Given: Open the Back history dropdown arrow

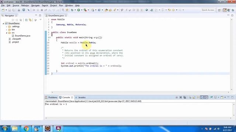Looking at the screenshot, I should 177,10.
